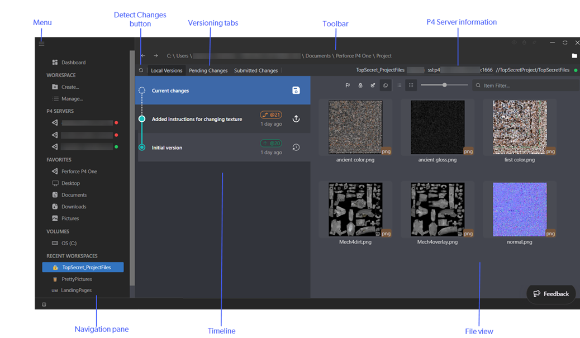This screenshot has width=580, height=338.
Task: Adjust the thumbnail size slider
Action: point(445,85)
